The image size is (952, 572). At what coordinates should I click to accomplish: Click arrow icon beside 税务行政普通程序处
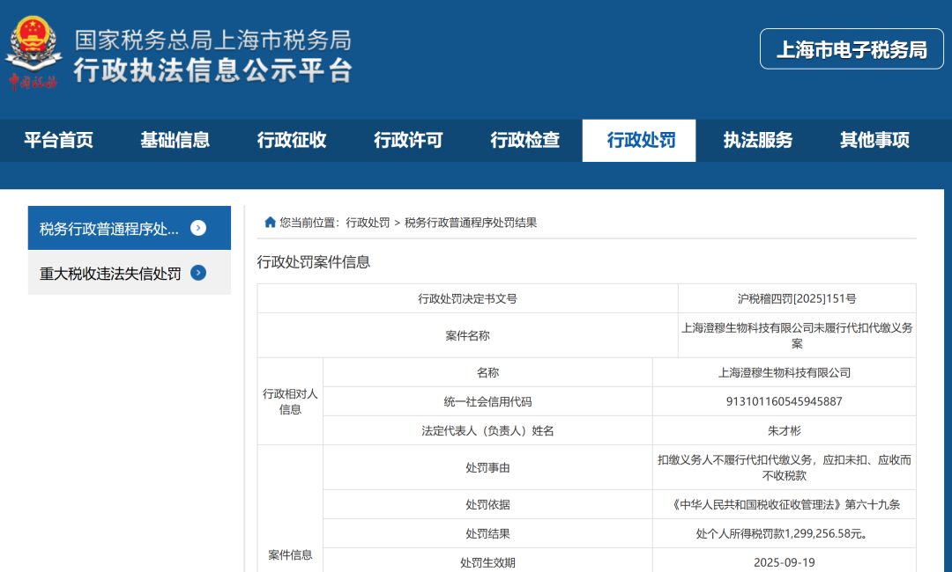click(198, 228)
